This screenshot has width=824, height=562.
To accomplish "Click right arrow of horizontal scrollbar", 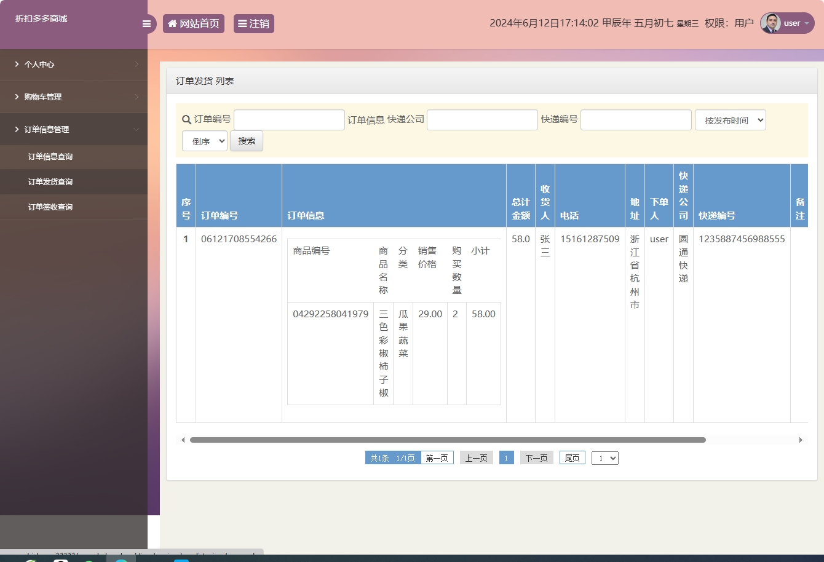I will (x=801, y=440).
